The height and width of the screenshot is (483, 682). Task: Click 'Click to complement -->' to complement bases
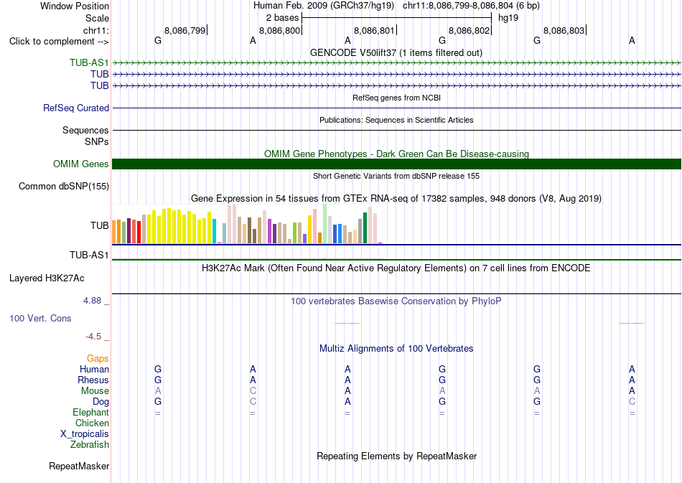click(59, 42)
